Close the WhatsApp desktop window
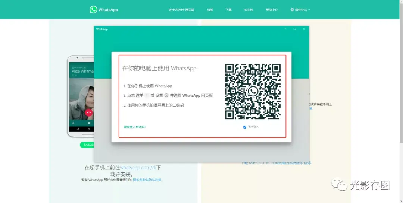The height and width of the screenshot is (203, 403). [304, 29]
